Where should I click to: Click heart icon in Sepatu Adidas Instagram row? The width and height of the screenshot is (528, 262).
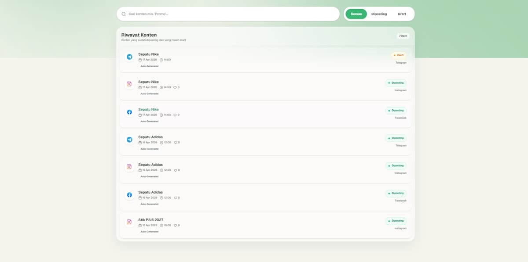pyautogui.click(x=176, y=170)
